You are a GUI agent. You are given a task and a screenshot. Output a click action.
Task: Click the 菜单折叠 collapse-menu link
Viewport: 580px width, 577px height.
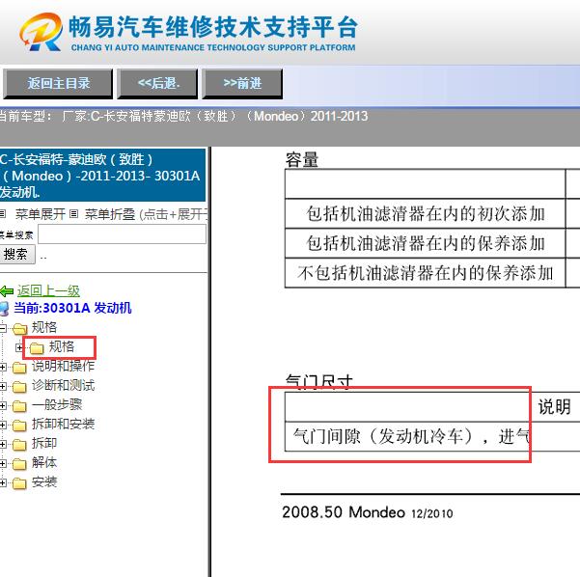click(x=110, y=214)
